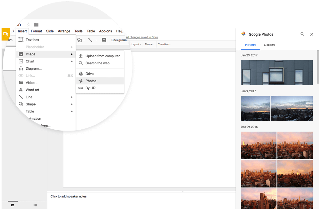Screen dimensions: 319x209
Task: Select Photos in the Image submenu
Action: coord(91,81)
